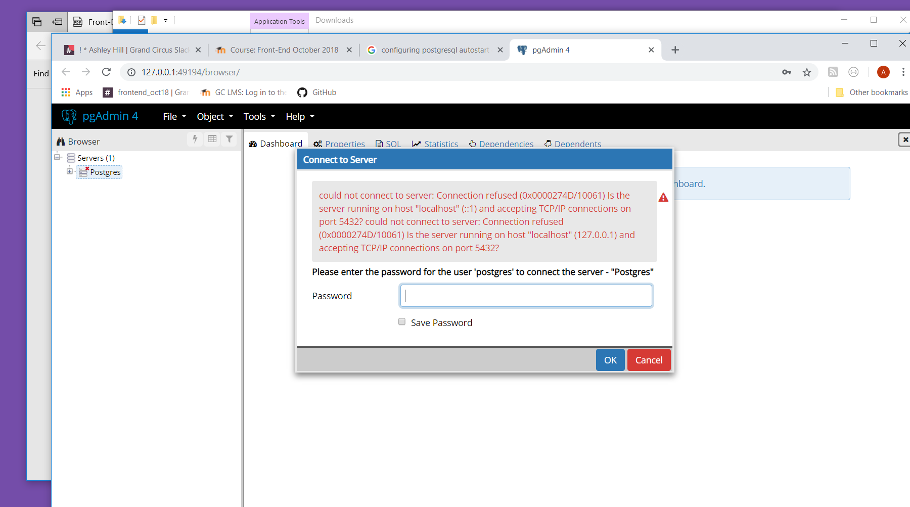Reload the page with refresh icon
Screen dimensions: 910x507
[106, 72]
